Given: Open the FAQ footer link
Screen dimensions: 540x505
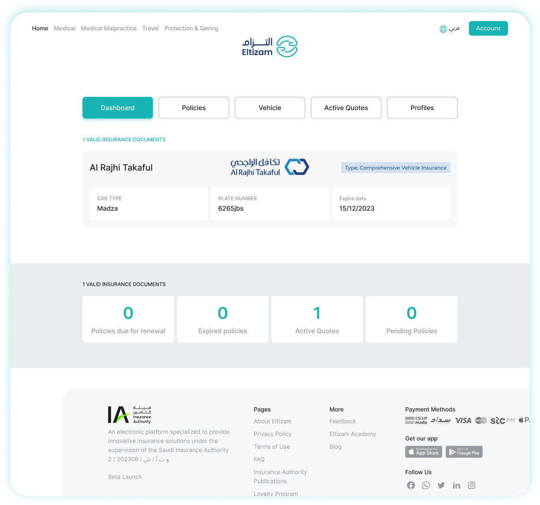Looking at the screenshot, I should (259, 460).
